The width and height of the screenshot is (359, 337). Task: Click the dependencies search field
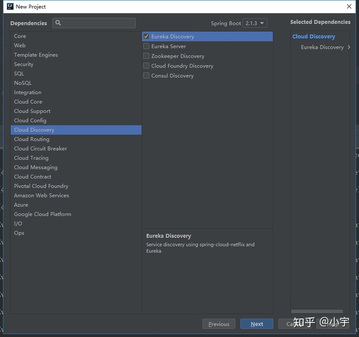pyautogui.click(x=94, y=23)
